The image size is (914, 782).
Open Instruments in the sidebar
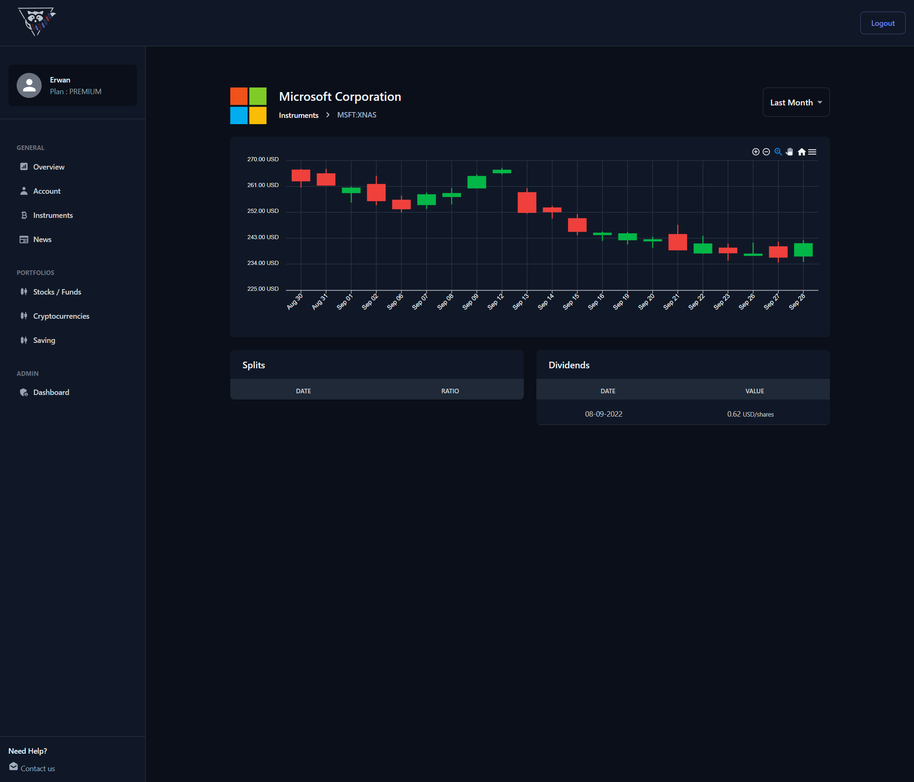tap(53, 215)
